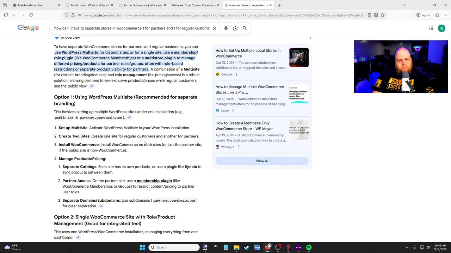Open AI Overview more options menu
The image size is (451, 253).
(310, 38)
